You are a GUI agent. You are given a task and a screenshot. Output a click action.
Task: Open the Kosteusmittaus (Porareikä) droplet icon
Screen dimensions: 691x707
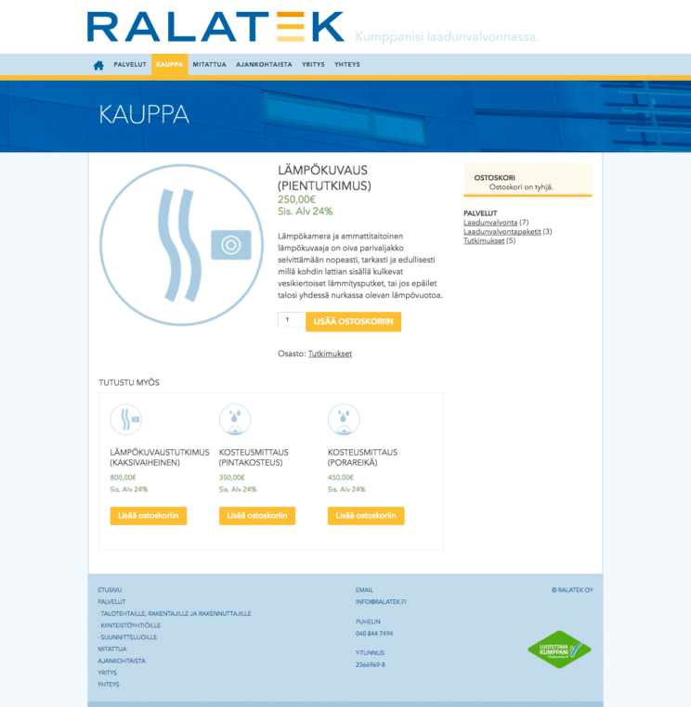coord(344,419)
